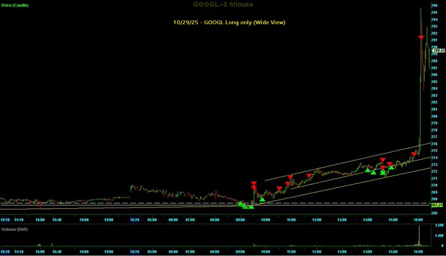Viewport: 446px width, 256px height.
Task: Click the 14:00 time label under volume pane
Action: 367,251
